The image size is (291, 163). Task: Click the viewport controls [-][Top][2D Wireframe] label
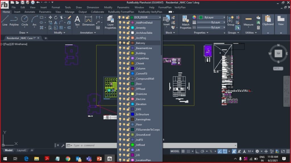14,44
